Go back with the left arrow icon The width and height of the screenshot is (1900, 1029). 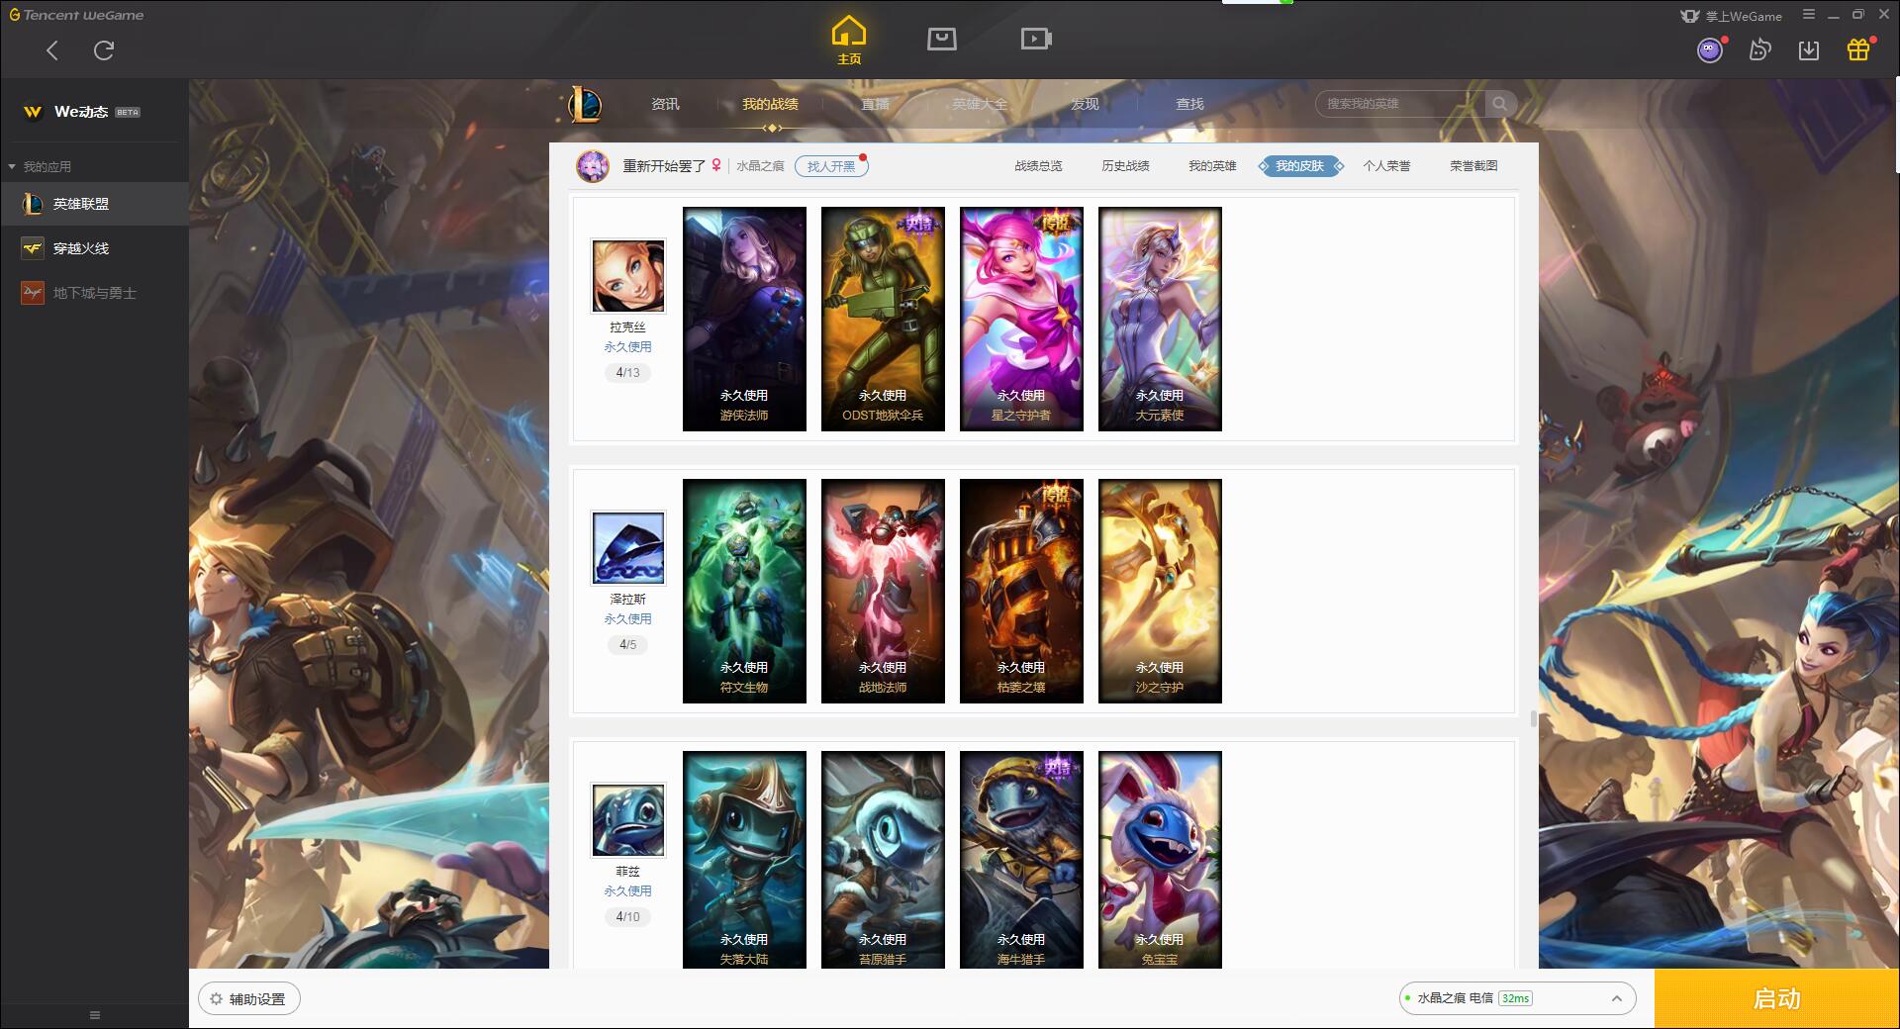coord(52,50)
